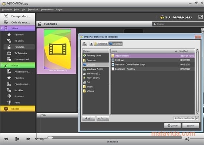Screen dimensions: 204x145
Task: Open Reproducir menu
Action: point(33,10)
